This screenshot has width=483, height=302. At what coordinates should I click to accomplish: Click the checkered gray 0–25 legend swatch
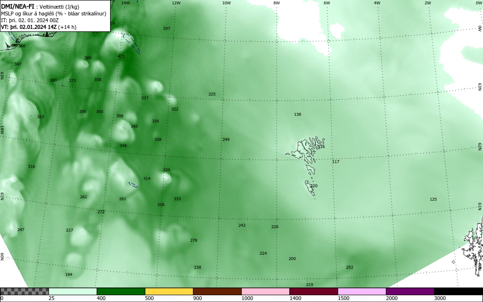[x=24, y=291]
